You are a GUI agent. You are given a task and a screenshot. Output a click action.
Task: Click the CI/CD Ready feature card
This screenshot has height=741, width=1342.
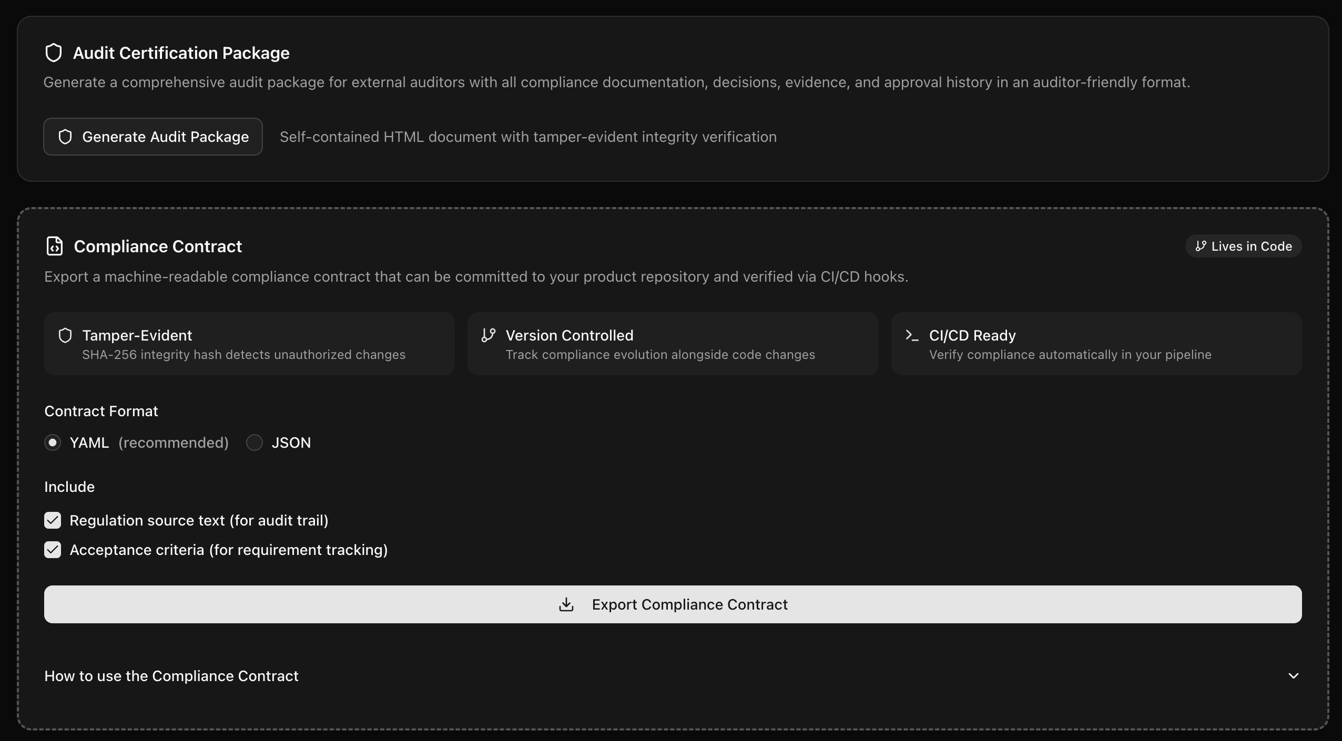pyautogui.click(x=1096, y=344)
